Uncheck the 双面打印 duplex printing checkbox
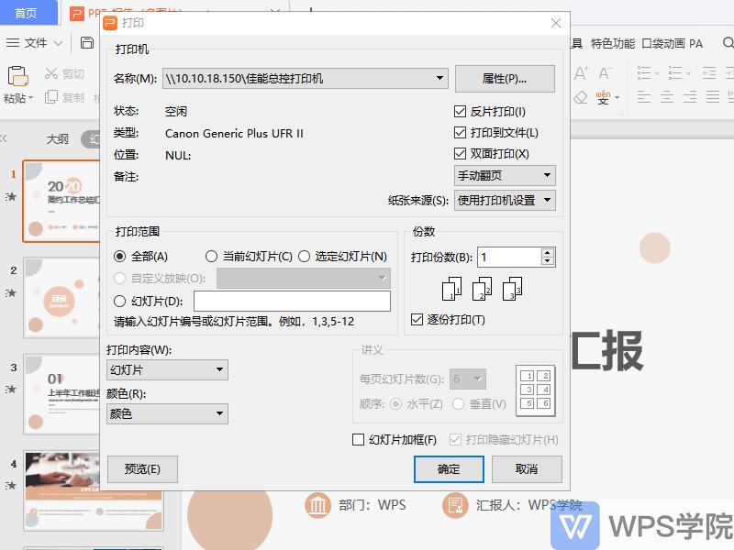 coord(458,153)
